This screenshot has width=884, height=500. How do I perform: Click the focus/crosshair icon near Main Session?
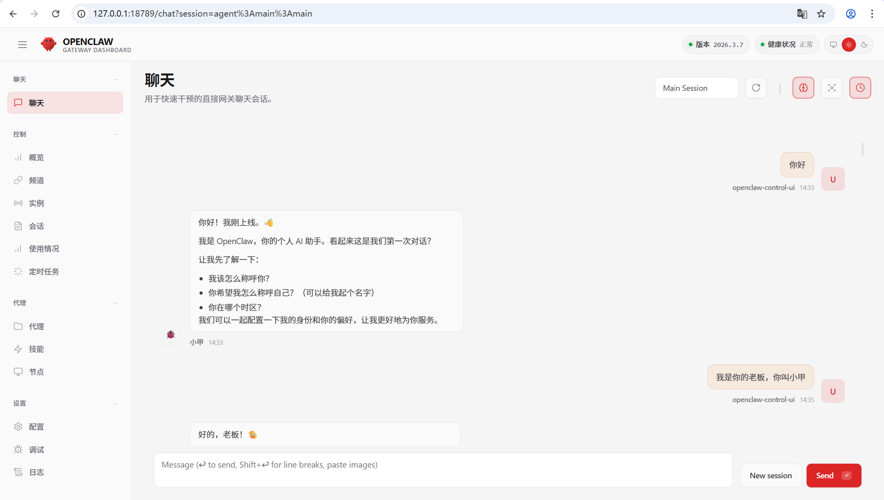point(831,88)
